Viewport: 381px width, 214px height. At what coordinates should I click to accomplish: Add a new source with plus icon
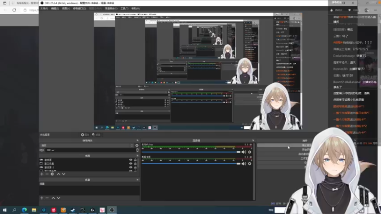click(42, 174)
